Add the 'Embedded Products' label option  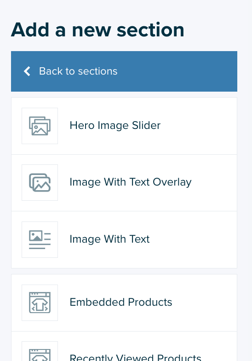point(120,302)
